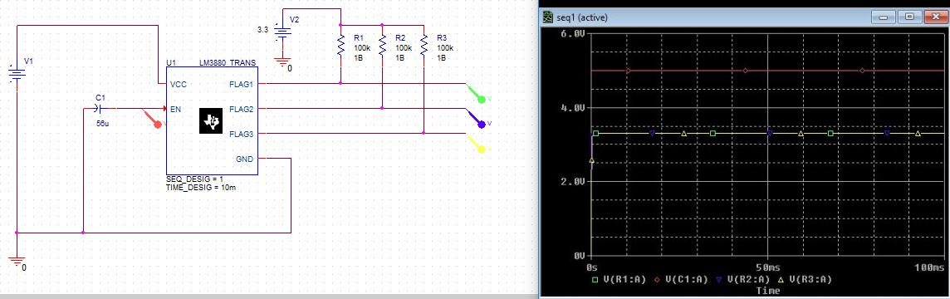Click the V(R1:A) trace legend label
Image resolution: width=950 pixels, height=299 pixels.
(x=624, y=279)
